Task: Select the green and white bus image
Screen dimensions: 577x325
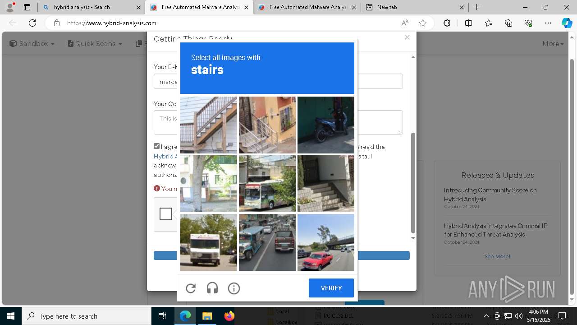Action: pyautogui.click(x=267, y=184)
